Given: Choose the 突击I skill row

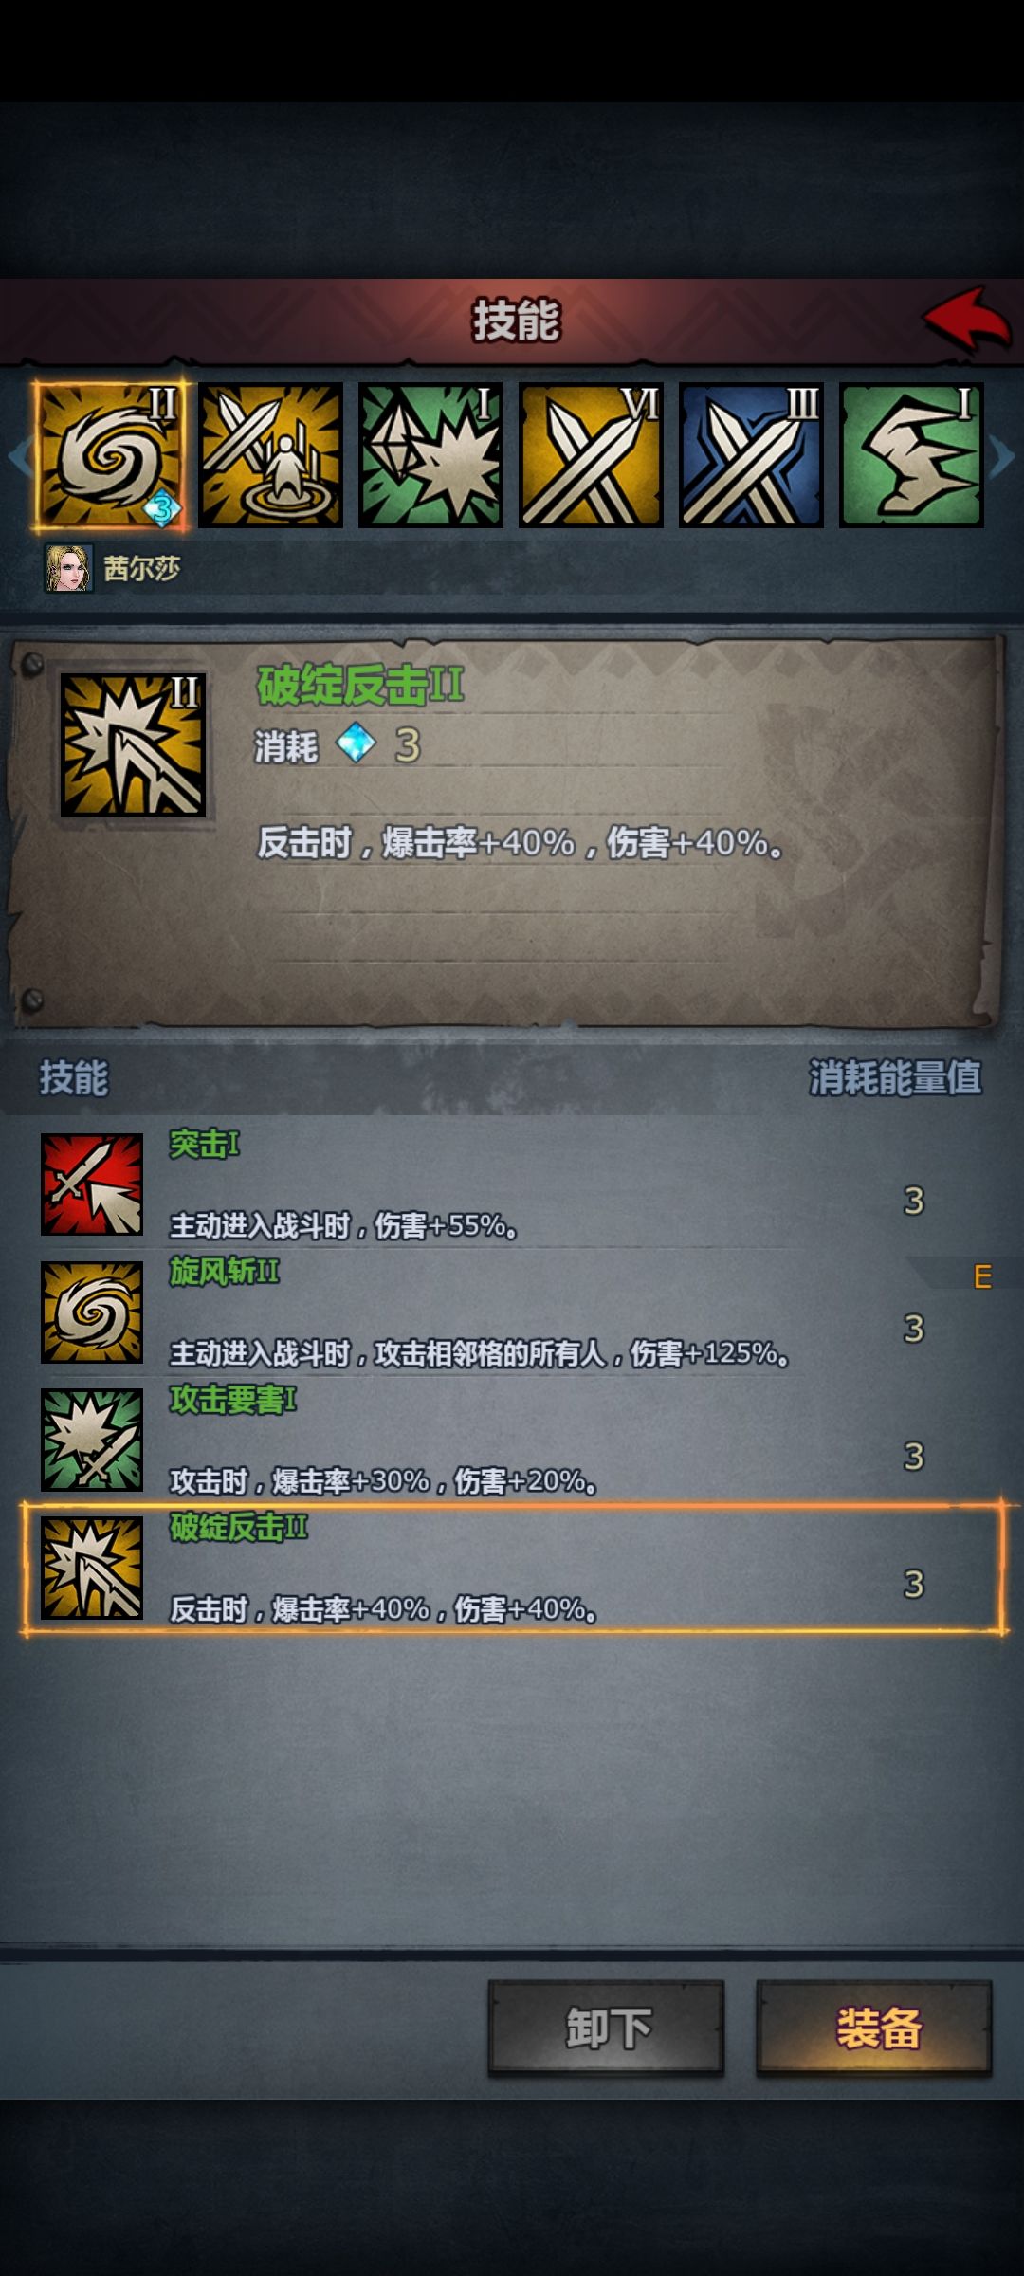Looking at the screenshot, I should click(512, 1184).
